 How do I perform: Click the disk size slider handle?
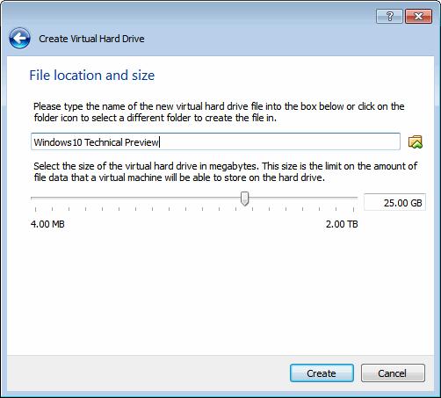[244, 199]
